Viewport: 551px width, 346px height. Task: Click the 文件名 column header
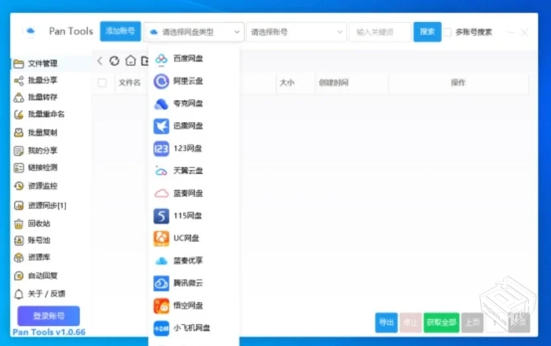129,83
